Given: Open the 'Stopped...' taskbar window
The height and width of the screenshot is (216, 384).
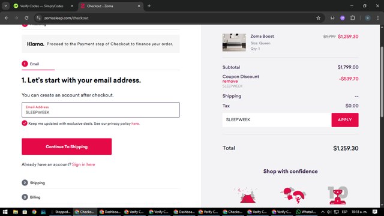Looking at the screenshot, I should (61, 212).
